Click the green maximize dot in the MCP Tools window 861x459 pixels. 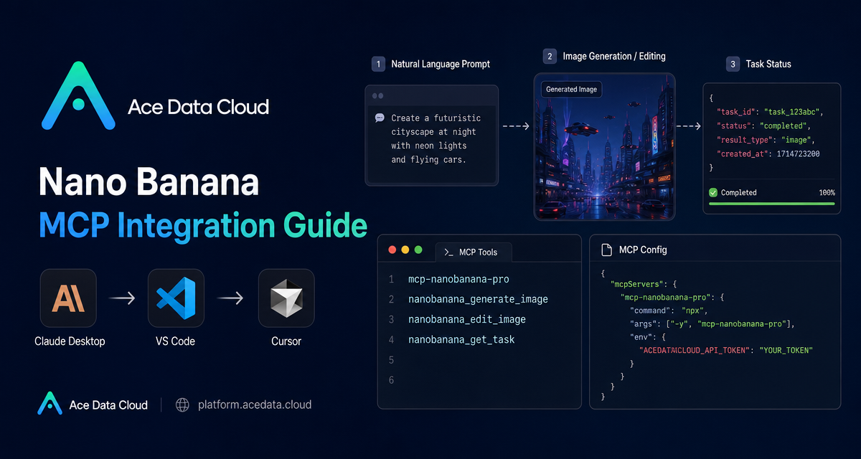pyautogui.click(x=419, y=250)
